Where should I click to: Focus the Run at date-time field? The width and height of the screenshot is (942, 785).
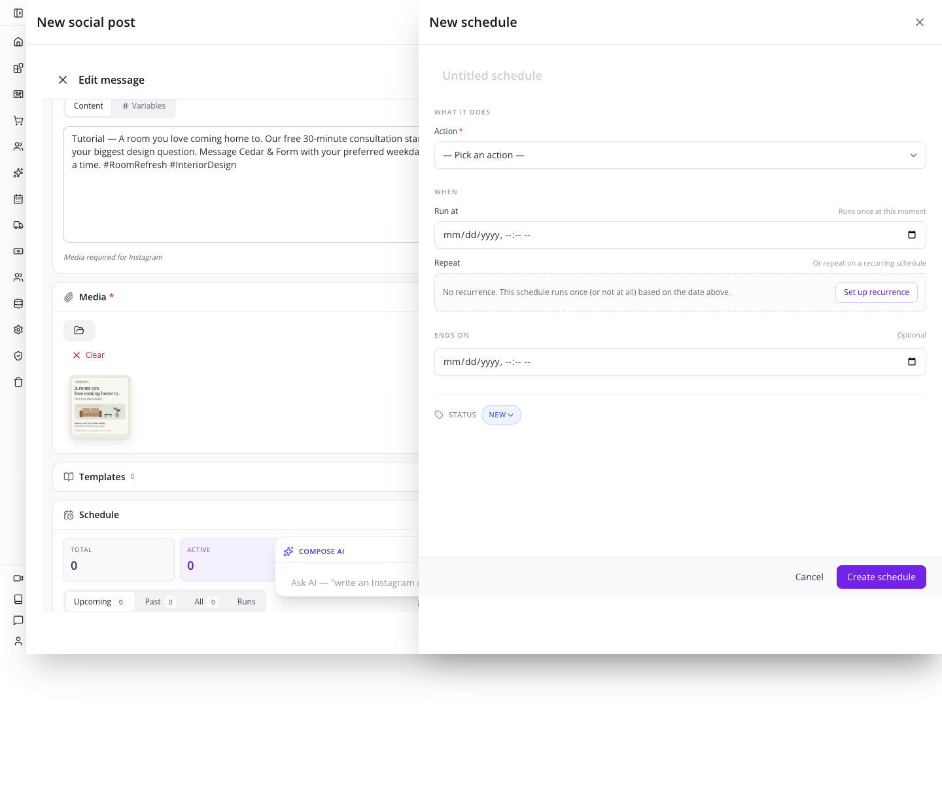[680, 235]
